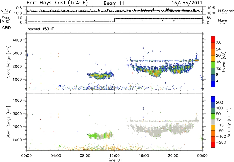Viewport: 234px width, 162px height.
Task: Click the '100' label on the velocity colorbar
Action: pos(220,108)
